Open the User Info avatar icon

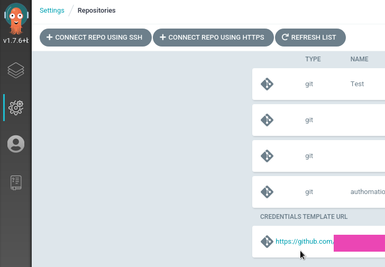coord(16,144)
